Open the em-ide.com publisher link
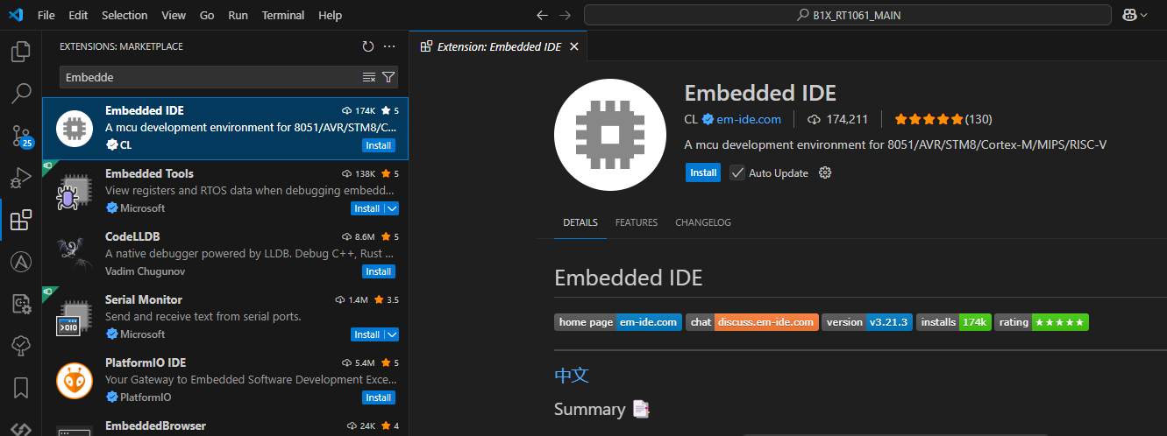 point(748,119)
